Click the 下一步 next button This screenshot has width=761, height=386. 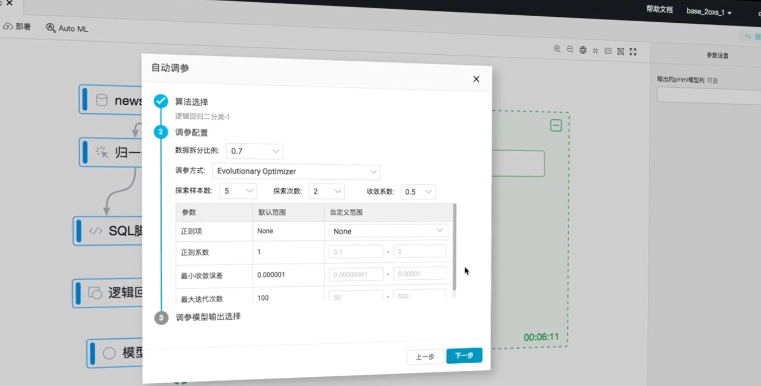pos(464,356)
